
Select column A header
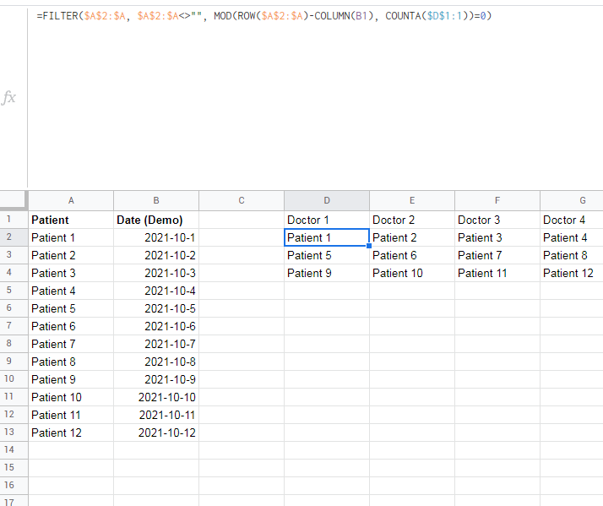[71, 200]
